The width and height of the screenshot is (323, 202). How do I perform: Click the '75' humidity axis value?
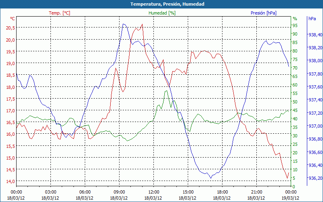tap(295, 59)
